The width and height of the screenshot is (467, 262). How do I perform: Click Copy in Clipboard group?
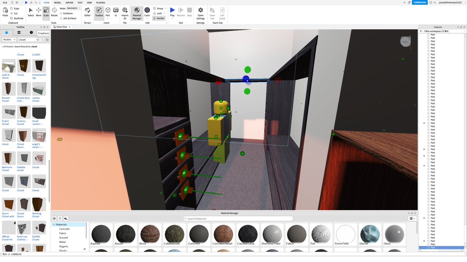tap(15, 8)
